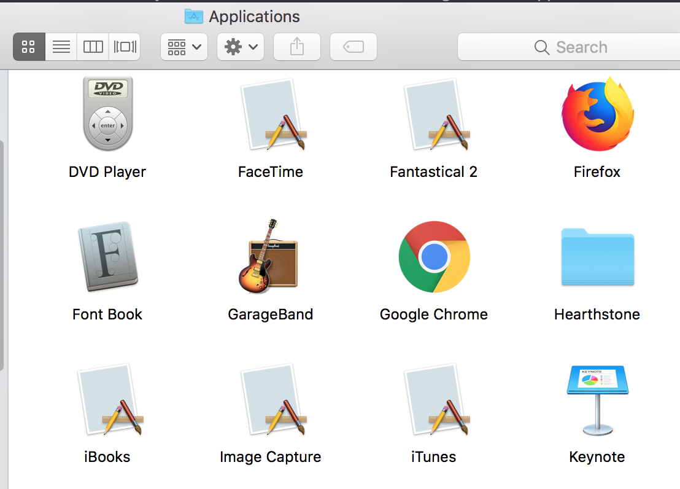Switch to list view
This screenshot has height=489, width=680.
[61, 47]
